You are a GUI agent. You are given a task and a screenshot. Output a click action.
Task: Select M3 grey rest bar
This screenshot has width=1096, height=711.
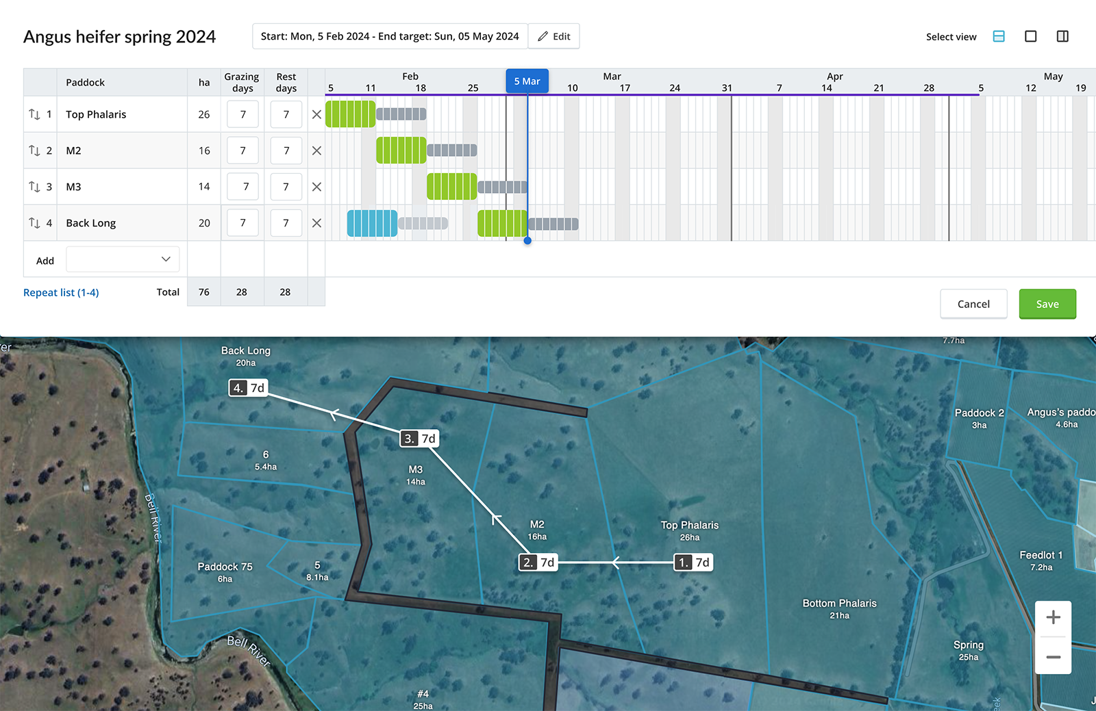pos(503,187)
